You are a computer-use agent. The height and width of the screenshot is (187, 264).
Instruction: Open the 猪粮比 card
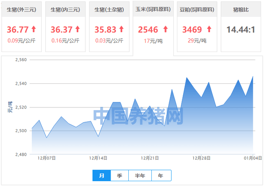tap(241, 26)
